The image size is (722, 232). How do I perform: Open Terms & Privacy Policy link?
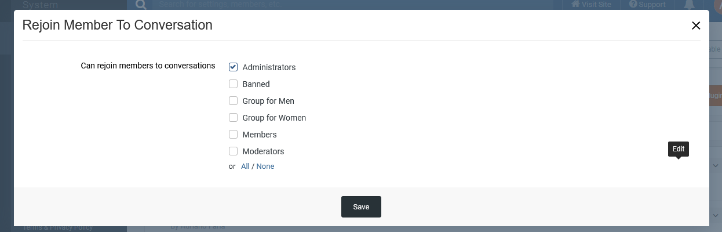click(x=57, y=228)
